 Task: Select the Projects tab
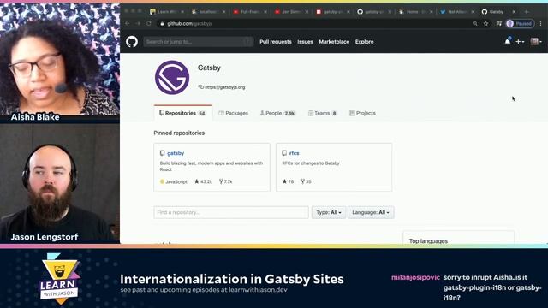362,113
